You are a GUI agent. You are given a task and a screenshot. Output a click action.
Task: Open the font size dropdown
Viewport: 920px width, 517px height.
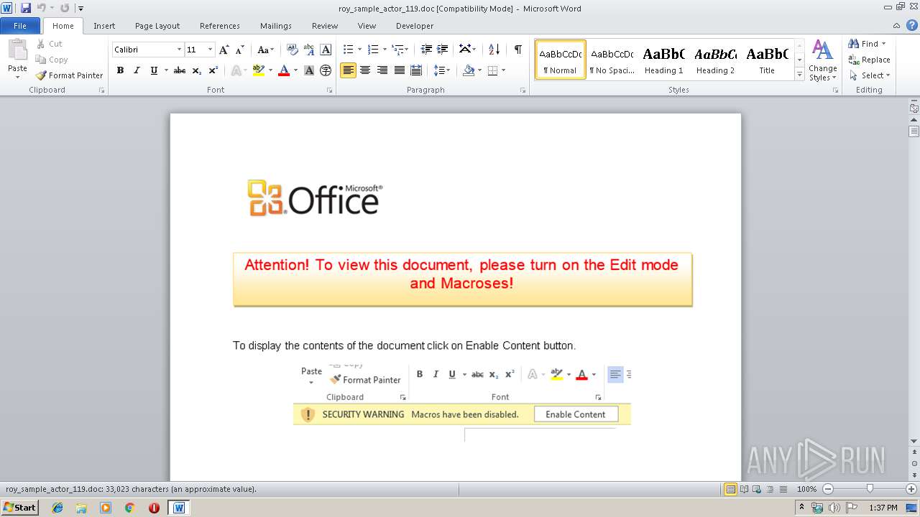[x=210, y=50]
